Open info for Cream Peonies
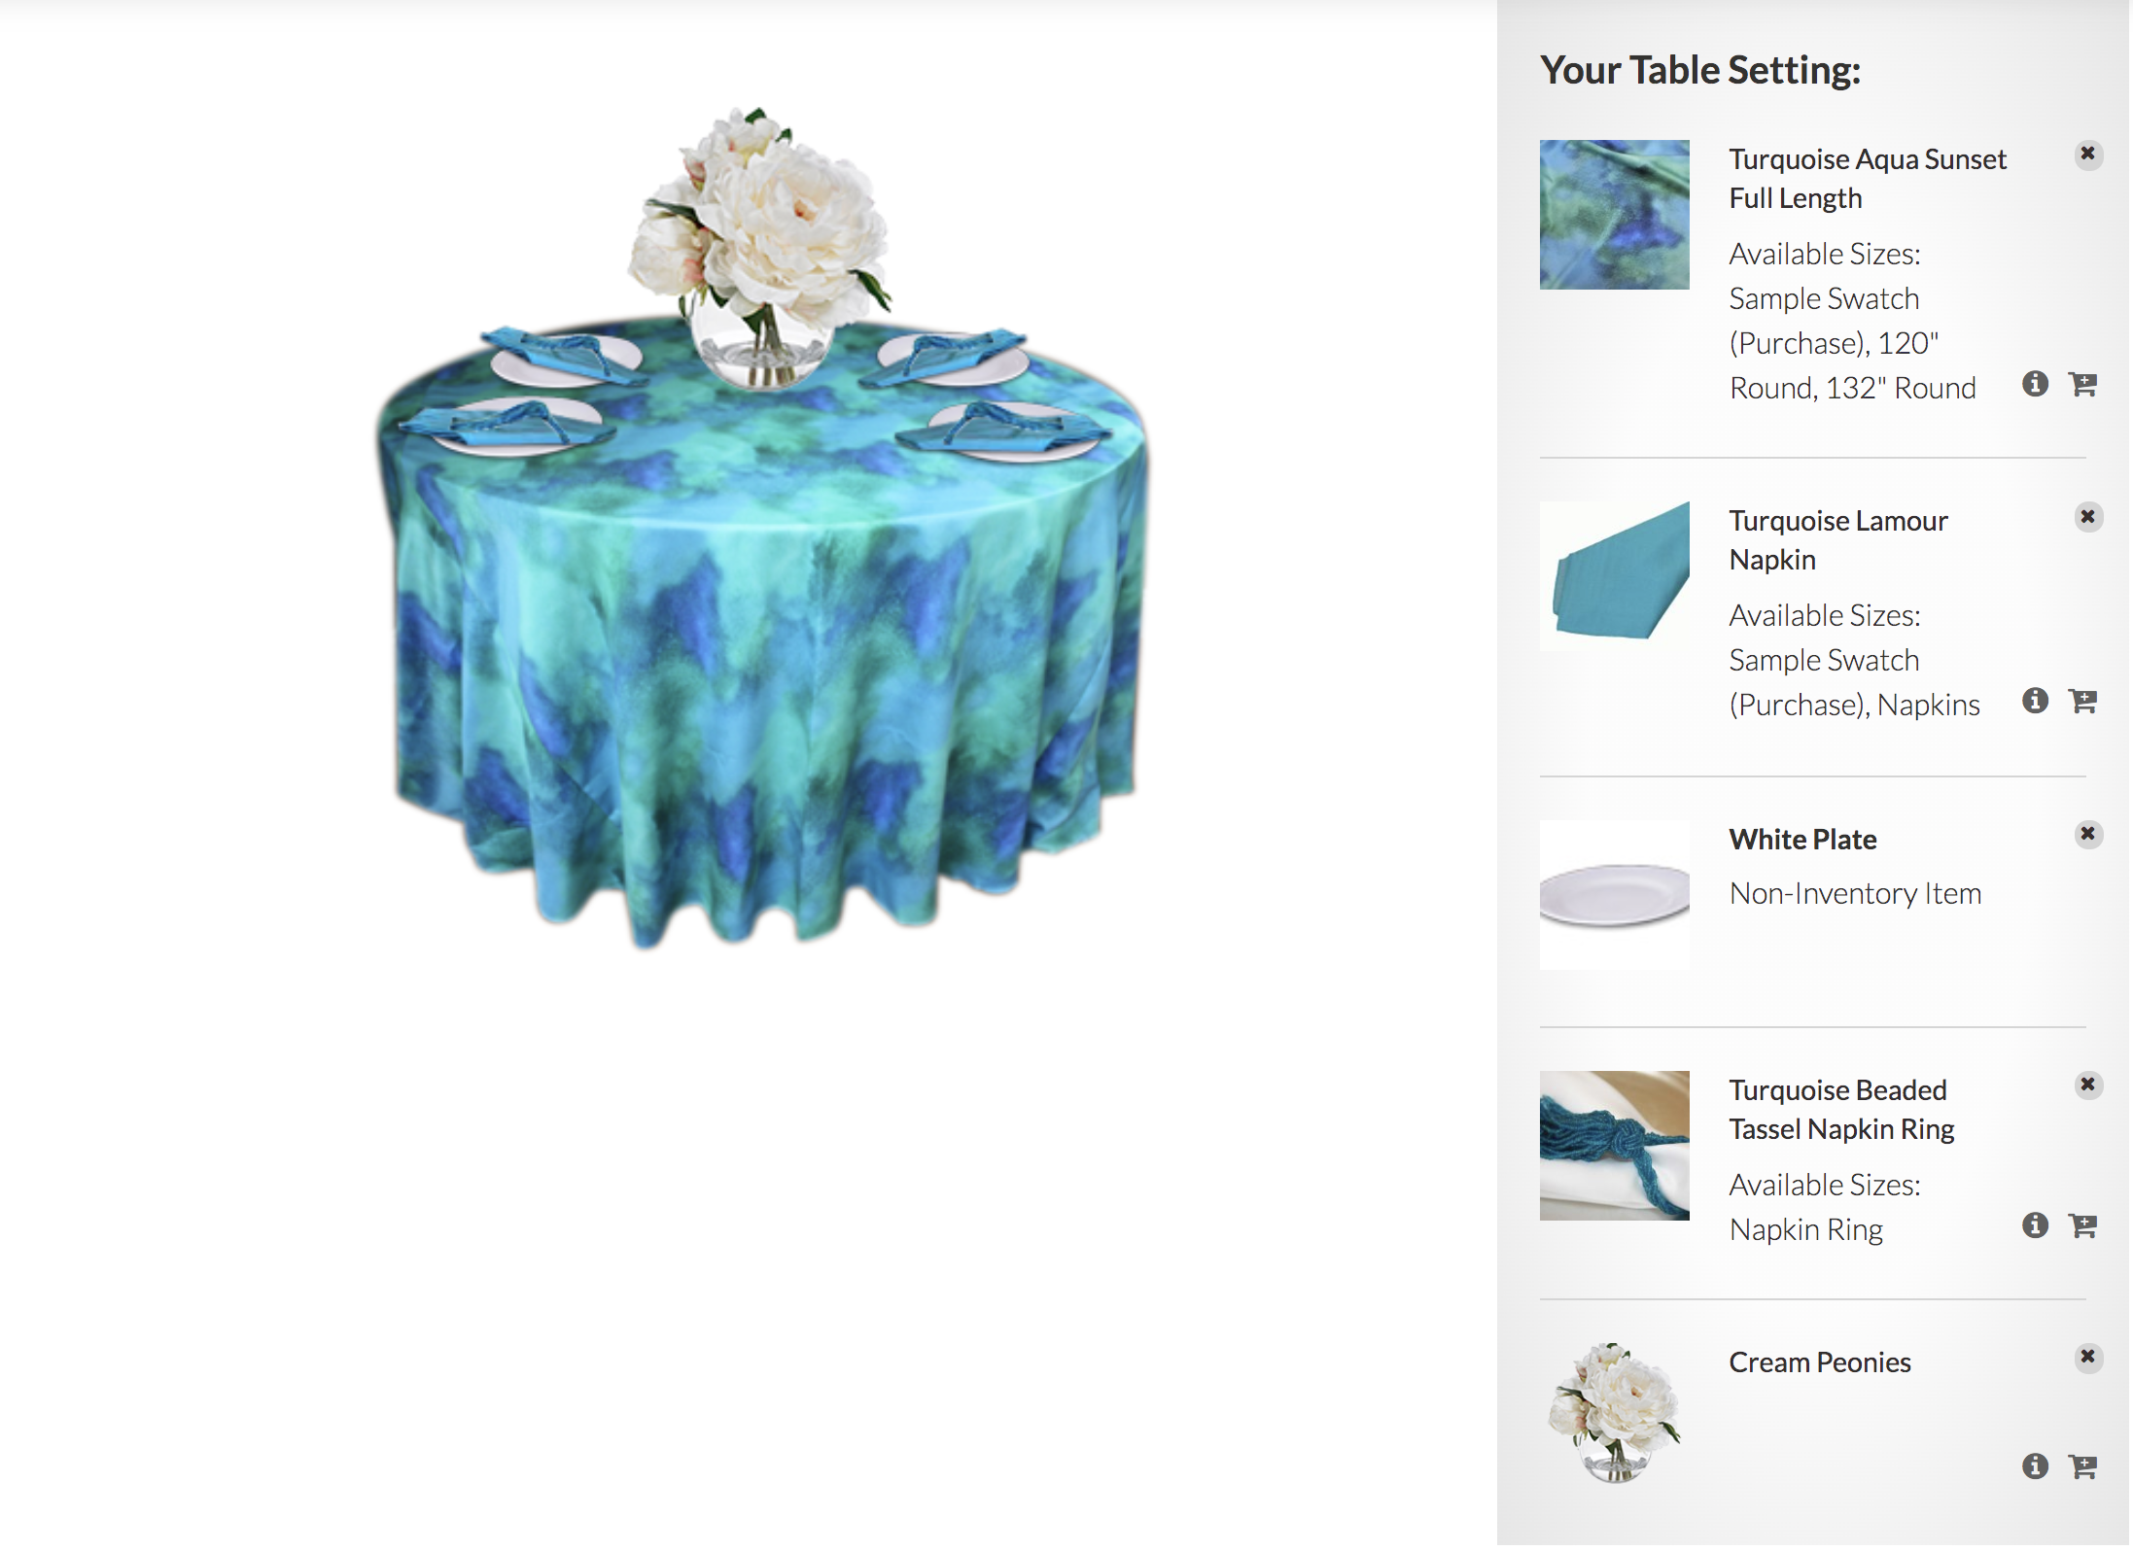The image size is (2133, 1551). pyautogui.click(x=2035, y=1466)
